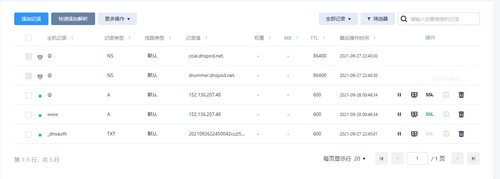
Task: Click timestamp 2021-09-27 22:45:01
Action: pyautogui.click(x=359, y=134)
